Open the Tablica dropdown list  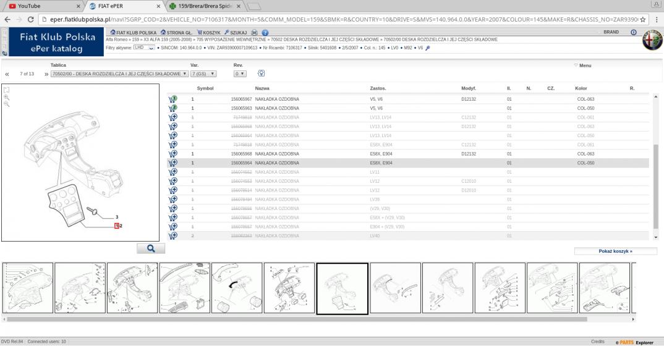(120, 74)
